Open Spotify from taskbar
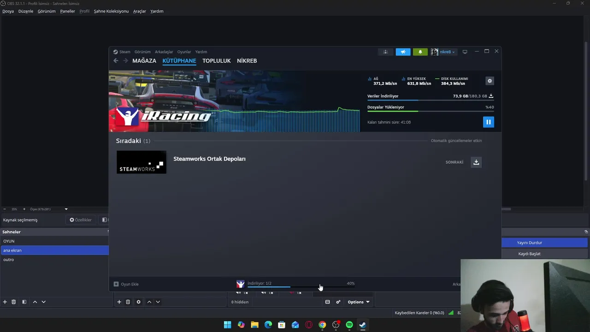590x332 pixels. click(x=349, y=325)
